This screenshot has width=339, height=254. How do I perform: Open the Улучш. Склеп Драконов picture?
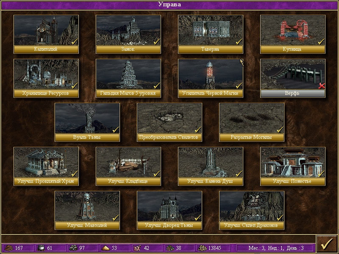(252, 207)
